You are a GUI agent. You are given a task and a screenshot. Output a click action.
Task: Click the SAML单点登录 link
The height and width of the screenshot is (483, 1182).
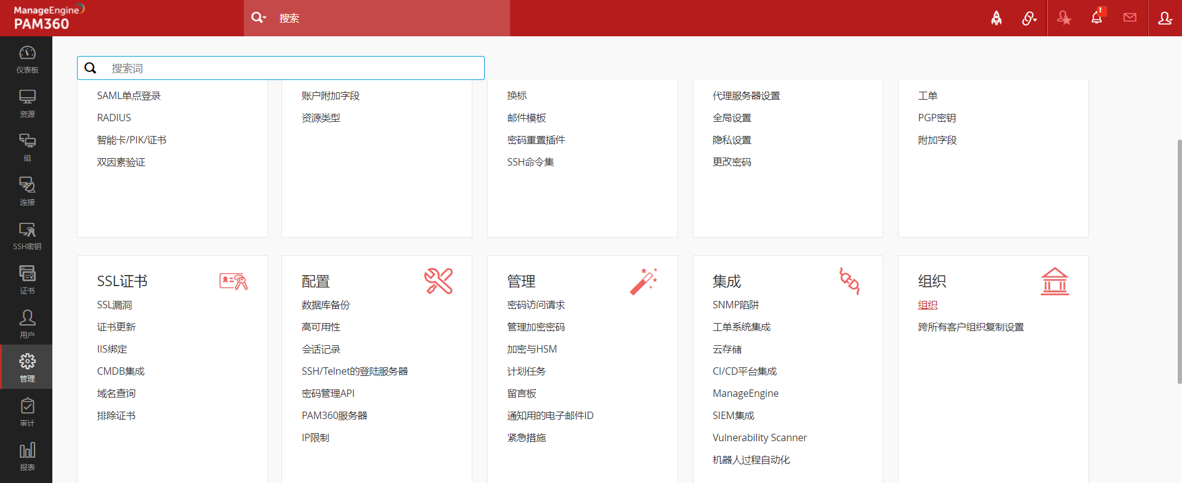129,96
